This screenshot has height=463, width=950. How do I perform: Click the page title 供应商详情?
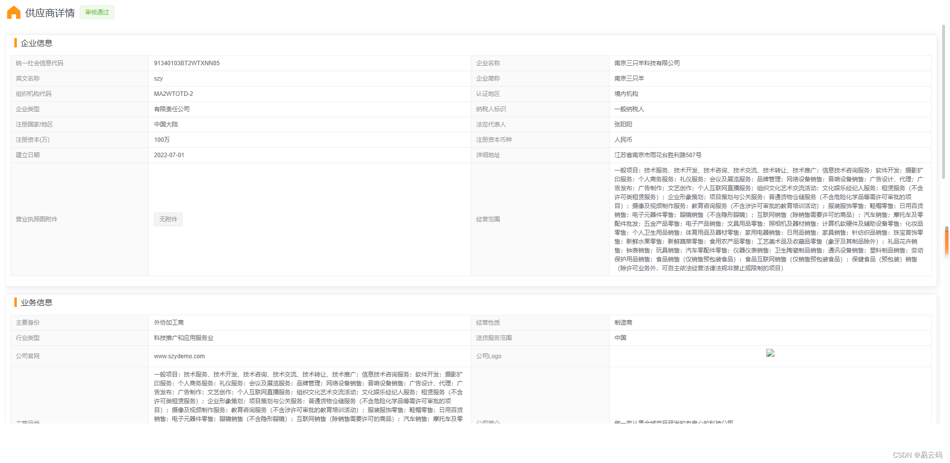[x=50, y=12]
